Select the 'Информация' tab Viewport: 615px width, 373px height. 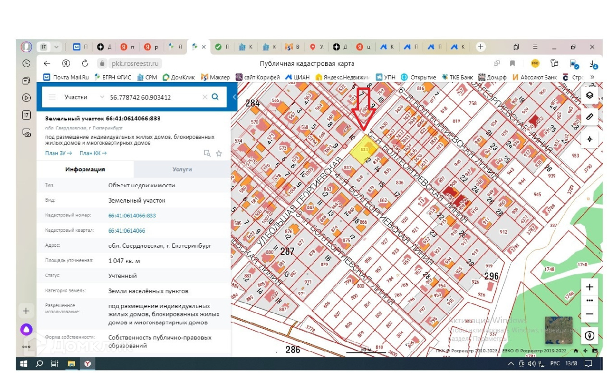tap(85, 169)
